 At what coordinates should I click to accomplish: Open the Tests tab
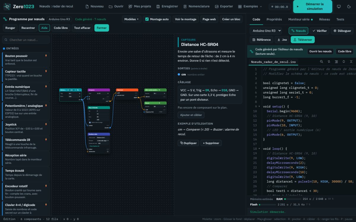[x=340, y=19]
